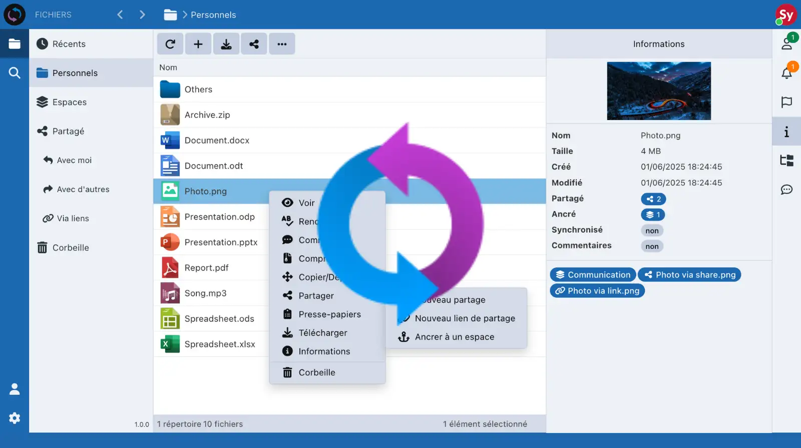
Task: Select Document.docx file row
Action: pos(349,140)
